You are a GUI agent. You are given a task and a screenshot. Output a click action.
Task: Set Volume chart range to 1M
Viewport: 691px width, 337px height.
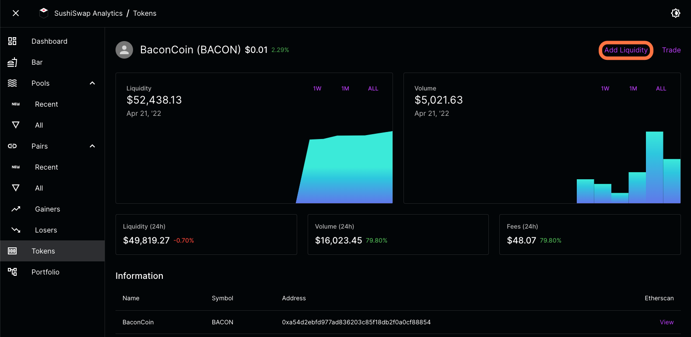click(x=633, y=88)
